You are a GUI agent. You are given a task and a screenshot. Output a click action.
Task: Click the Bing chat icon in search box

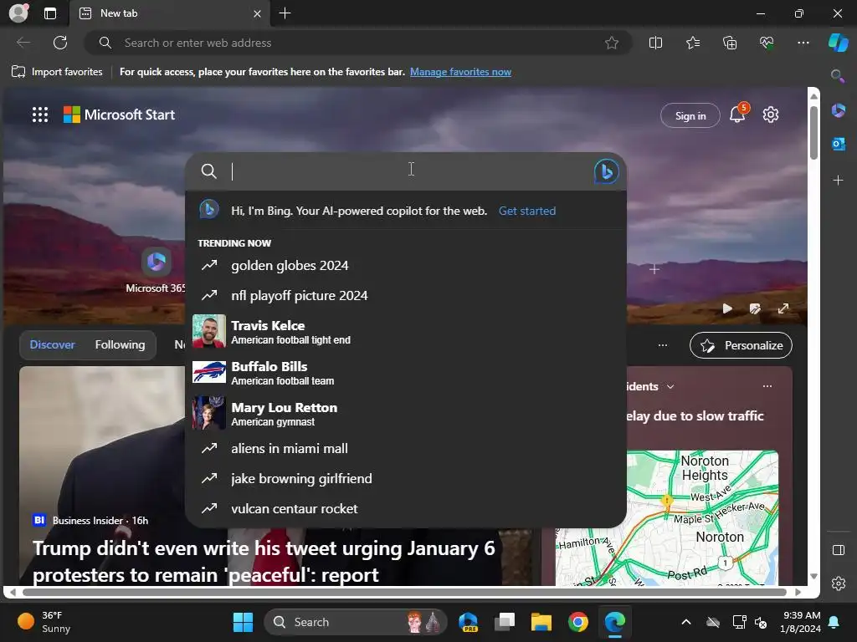point(606,171)
